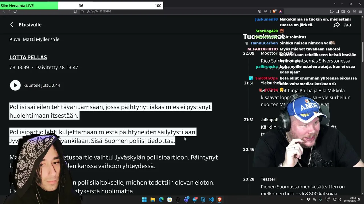The image size is (364, 204).
Task: Click the photo credit Kuva: Matti Myller / Yle
Action: tap(34, 39)
